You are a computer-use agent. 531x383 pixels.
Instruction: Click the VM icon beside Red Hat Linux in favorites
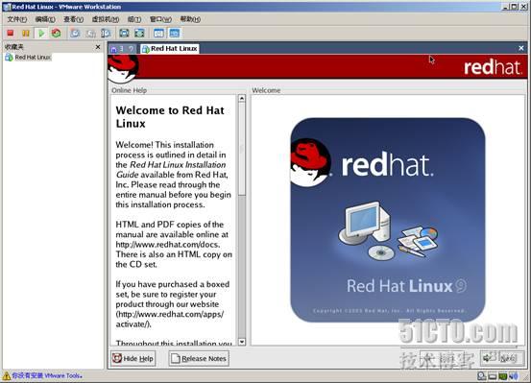tap(9, 58)
